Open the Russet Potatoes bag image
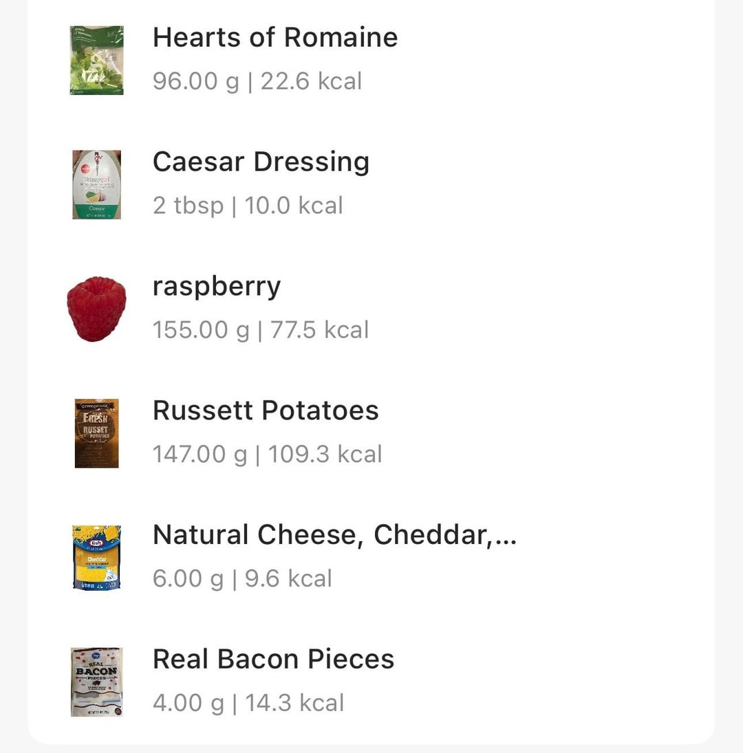Viewport: 743px width, 753px height. coord(96,433)
